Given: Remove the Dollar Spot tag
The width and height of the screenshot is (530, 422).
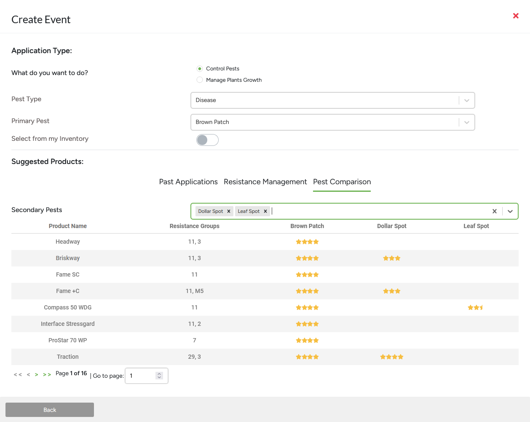Looking at the screenshot, I should click(x=229, y=211).
